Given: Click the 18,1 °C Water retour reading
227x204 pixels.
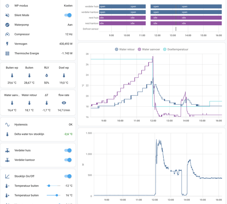Looking at the screenshot, I should pos(29,110).
